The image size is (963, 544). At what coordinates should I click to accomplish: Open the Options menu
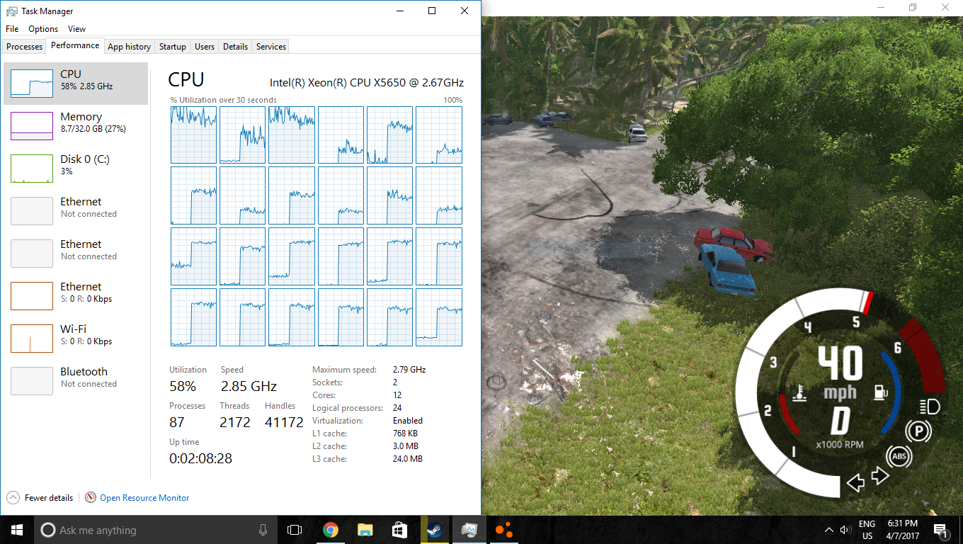[x=43, y=29]
